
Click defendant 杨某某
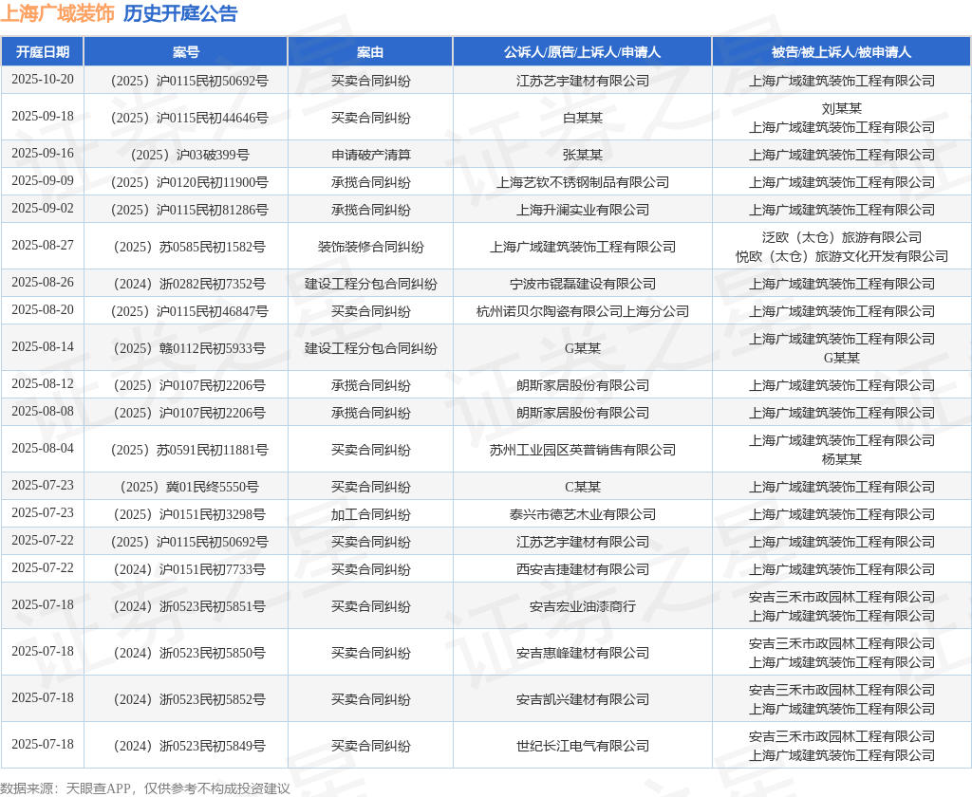click(x=841, y=459)
